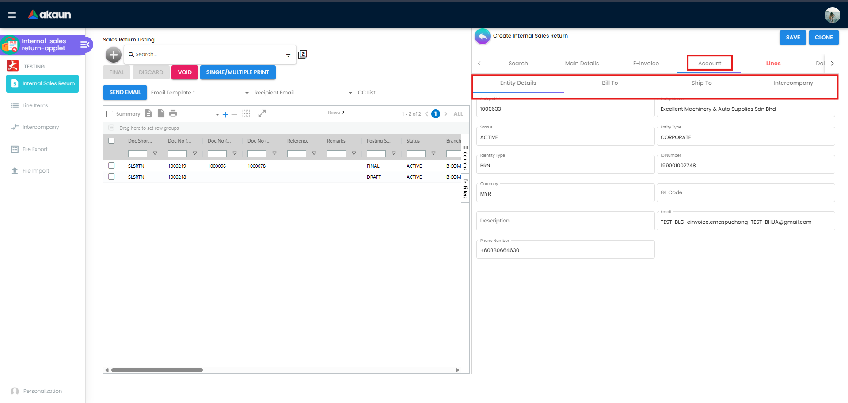The image size is (848, 403).
Task: Click the copy document icon beside search bar
Action: (303, 54)
